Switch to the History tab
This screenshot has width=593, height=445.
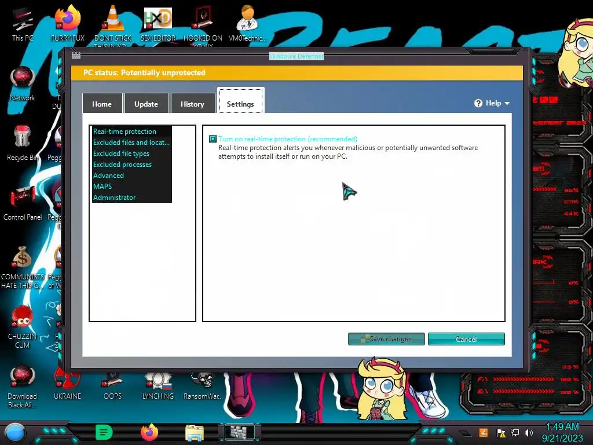(192, 103)
